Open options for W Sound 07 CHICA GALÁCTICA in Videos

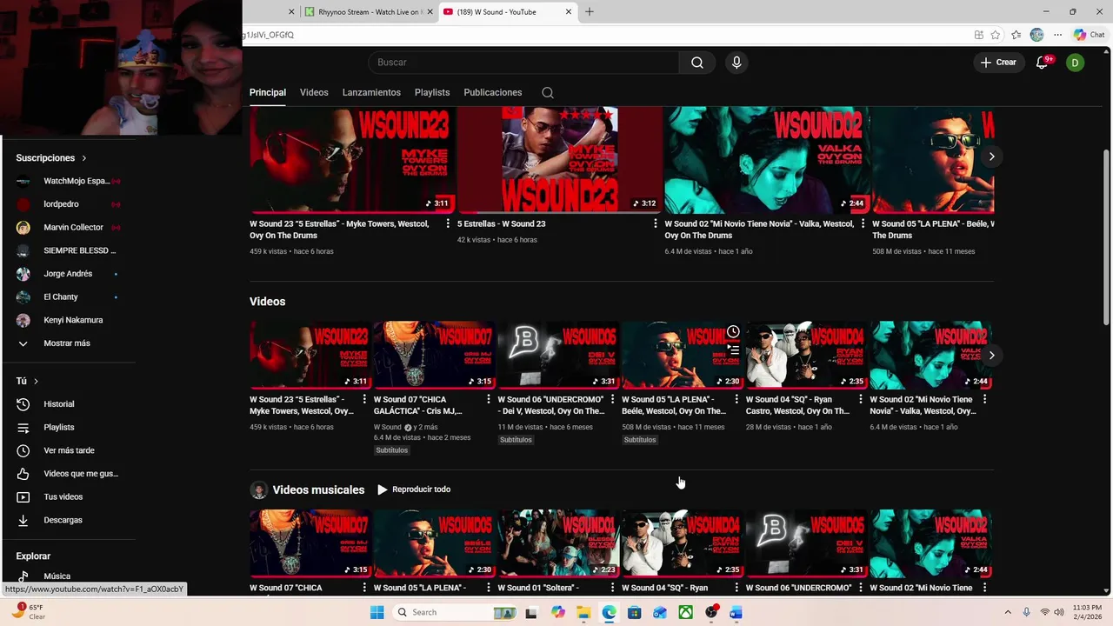click(489, 400)
